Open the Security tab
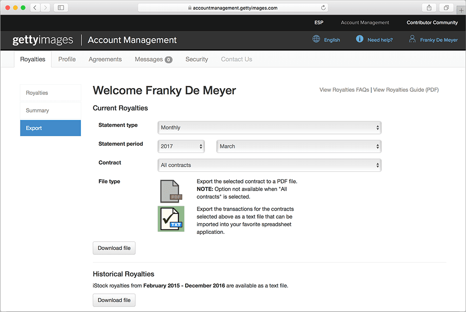Viewport: 466px width, 312px height. 197,59
